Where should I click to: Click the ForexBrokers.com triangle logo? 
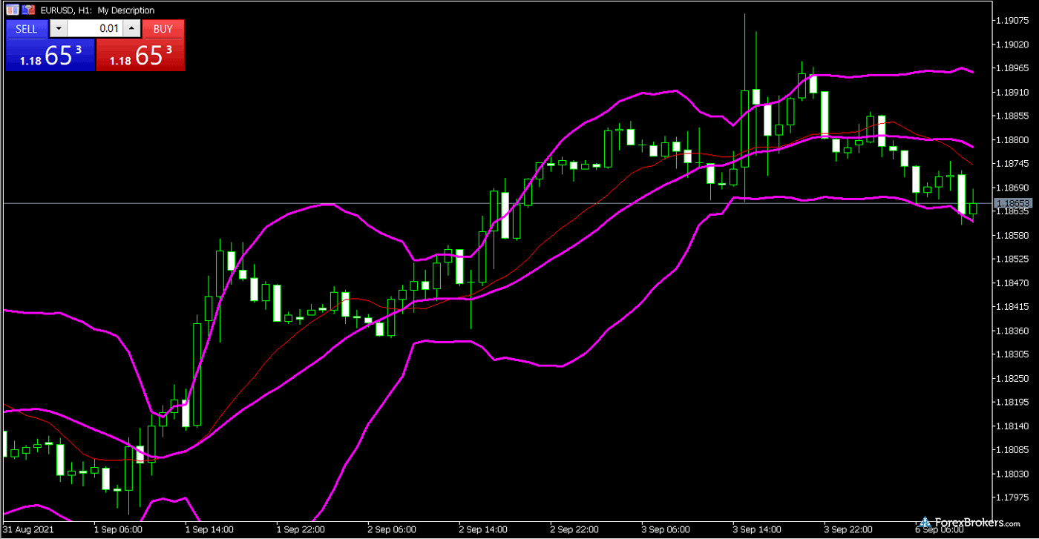coord(925,523)
